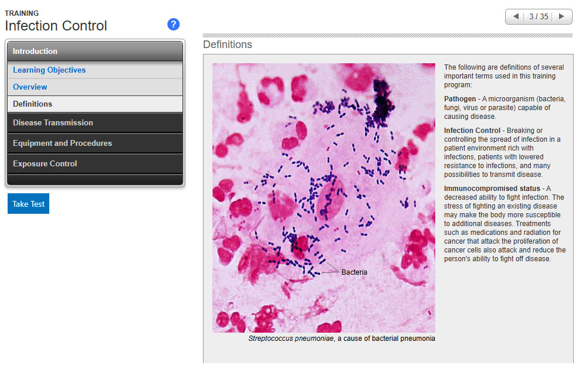Screen dimensions: 579x369
Task: Click the Bacteria label on the micrograph
Action: [354, 272]
